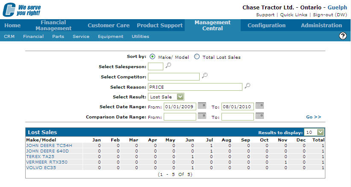Image resolution: width=351 pixels, height=187 pixels.
Task: Open VERMEER RTX350 row link
Action: coord(47,162)
